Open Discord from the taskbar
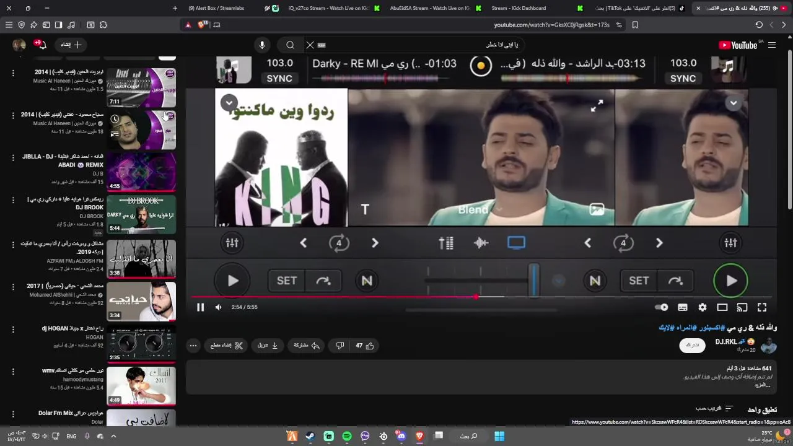 click(x=401, y=436)
